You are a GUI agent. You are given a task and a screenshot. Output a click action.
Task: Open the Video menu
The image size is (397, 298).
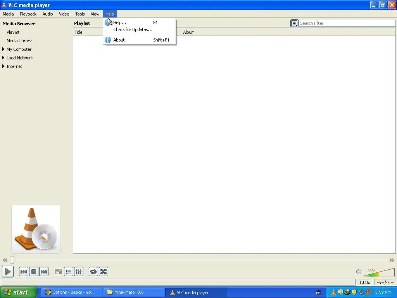tap(64, 14)
